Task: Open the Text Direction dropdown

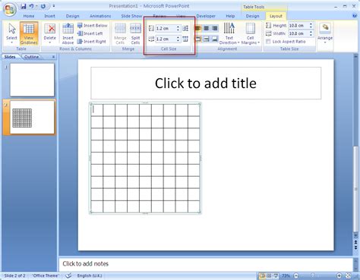Action: [229, 33]
